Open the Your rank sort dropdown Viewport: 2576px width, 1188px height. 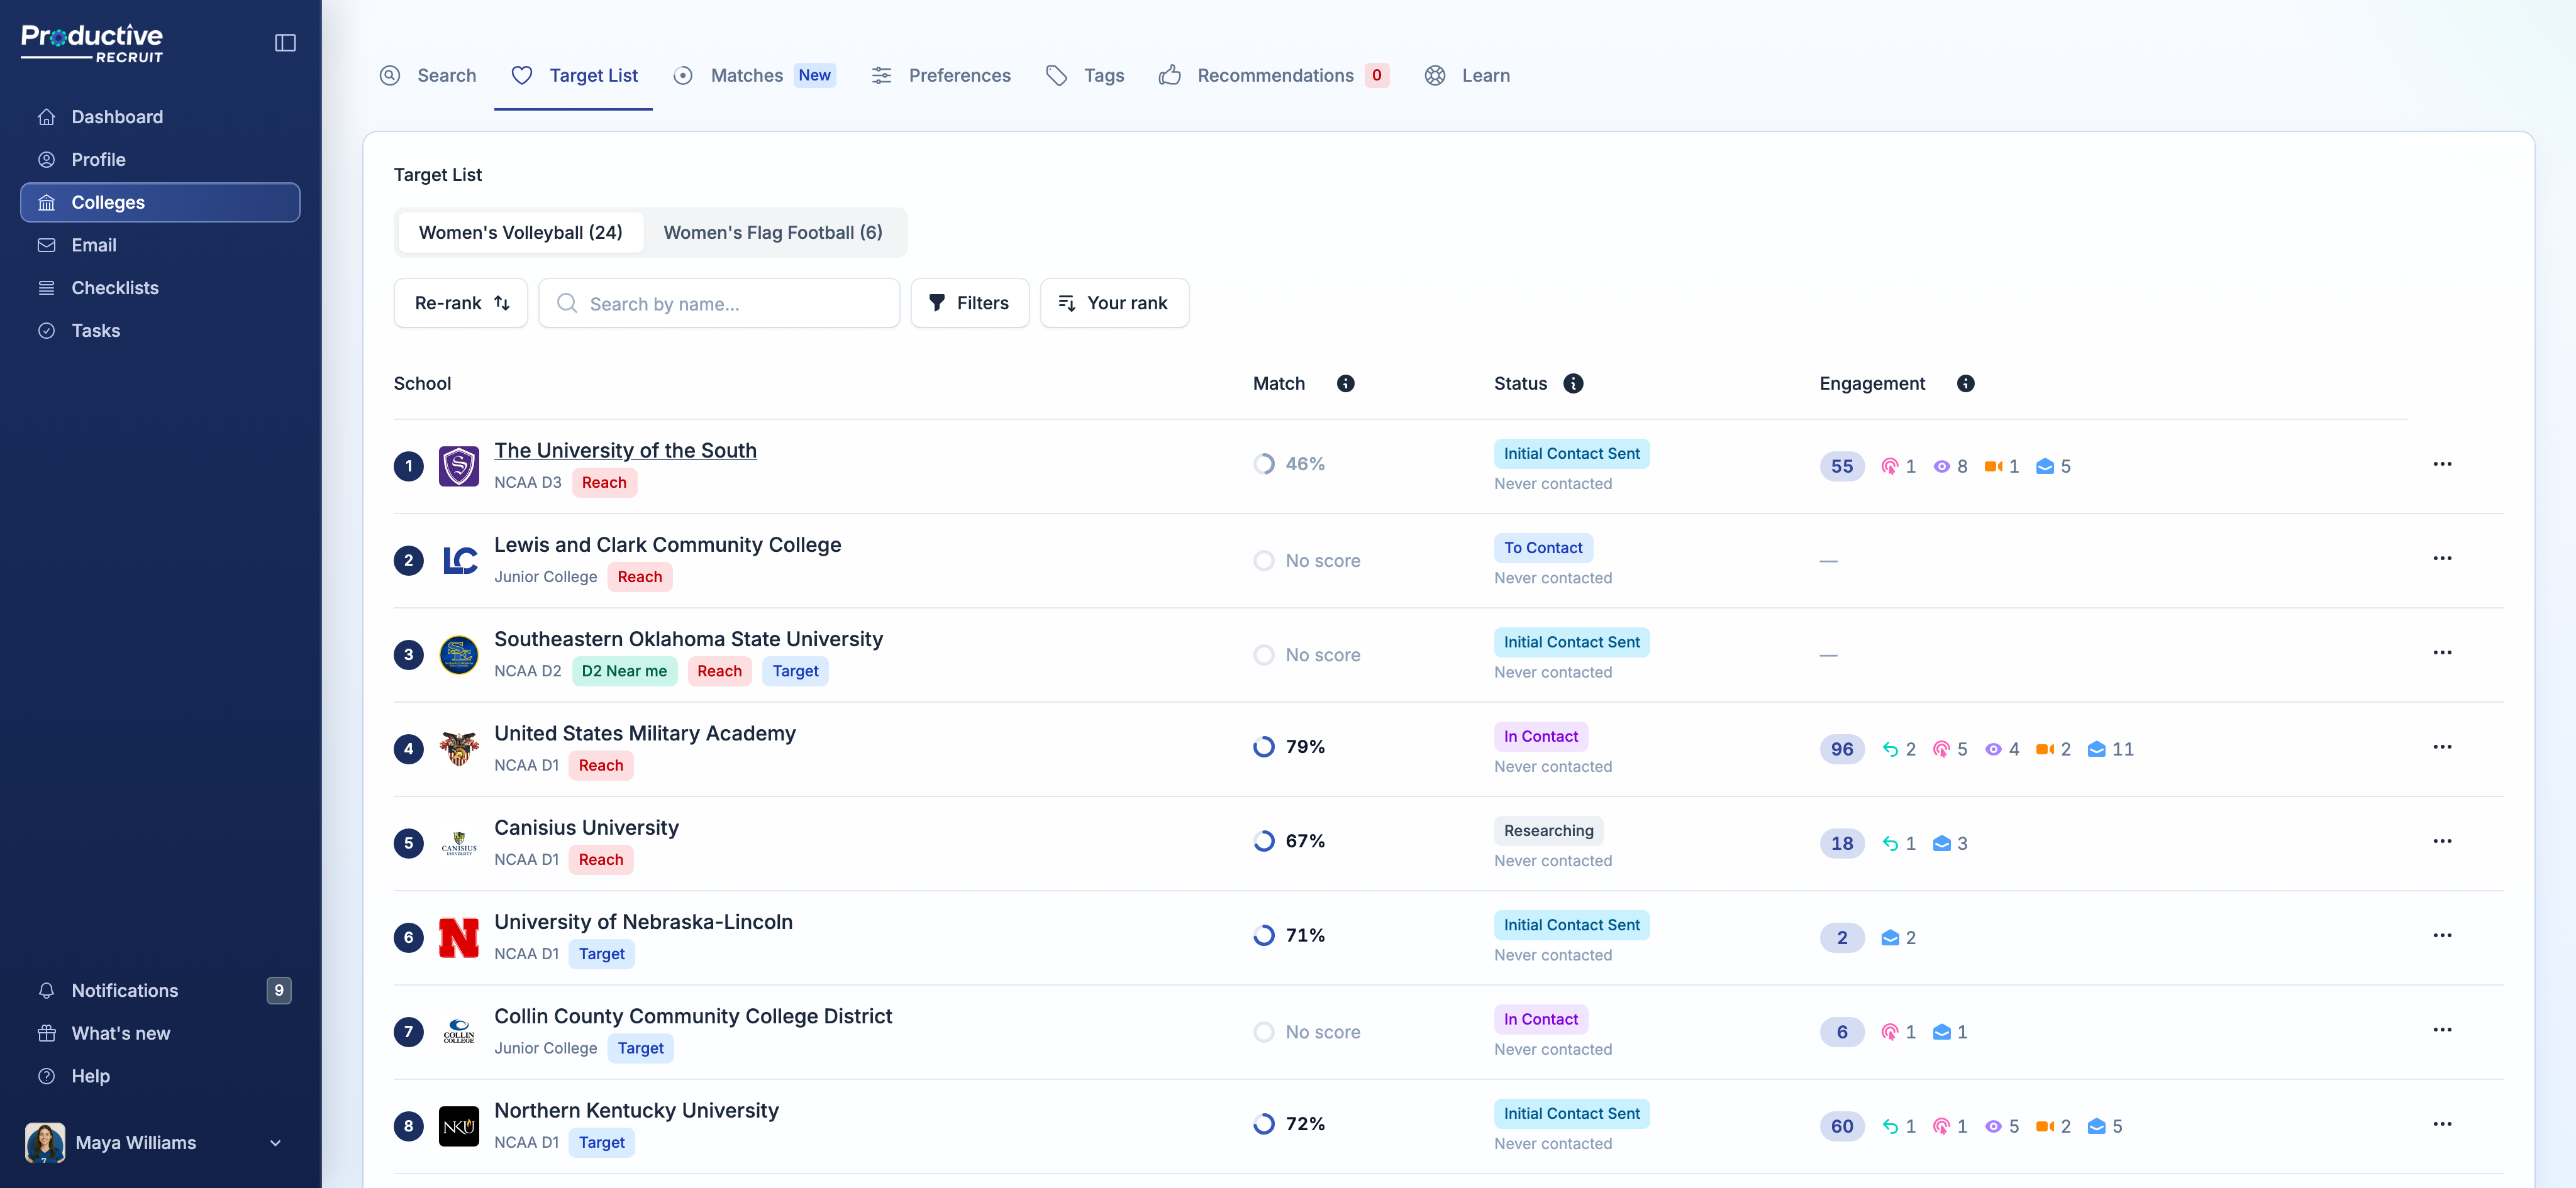tap(1114, 303)
